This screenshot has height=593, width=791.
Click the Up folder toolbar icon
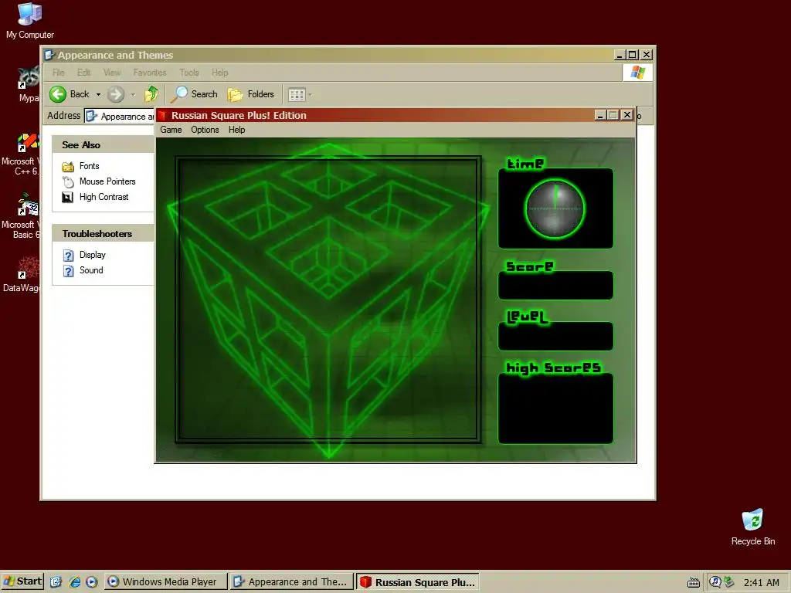tap(151, 93)
